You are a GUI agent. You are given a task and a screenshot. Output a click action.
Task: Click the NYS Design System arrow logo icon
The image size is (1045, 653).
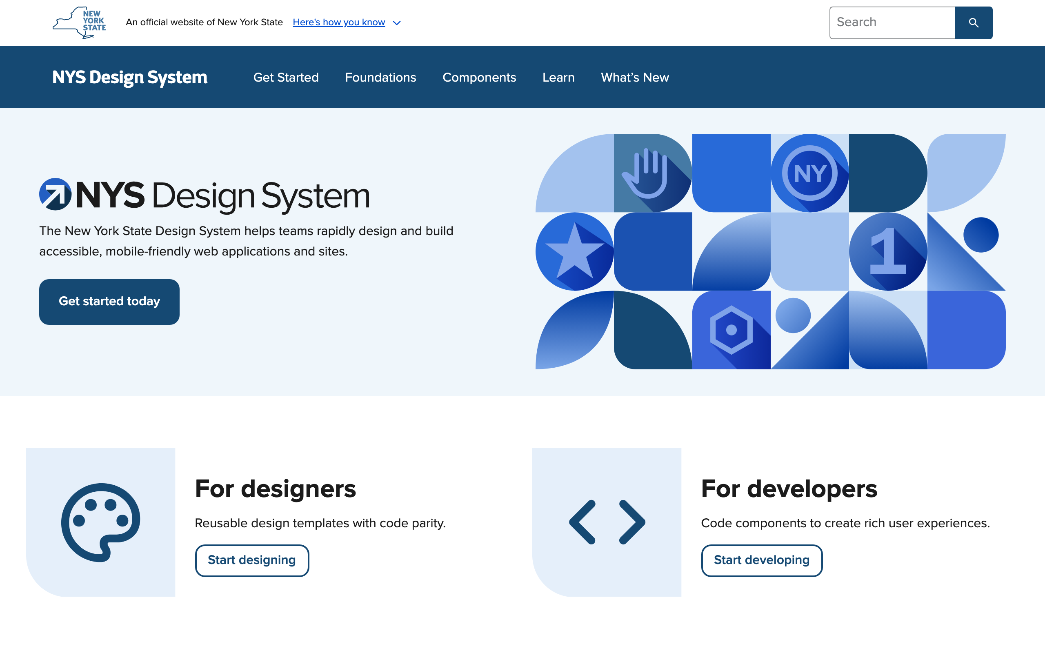55,194
